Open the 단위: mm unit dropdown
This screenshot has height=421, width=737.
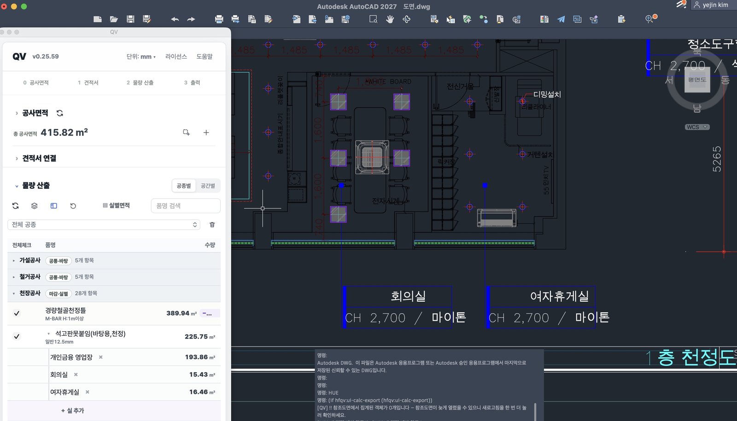tap(141, 57)
